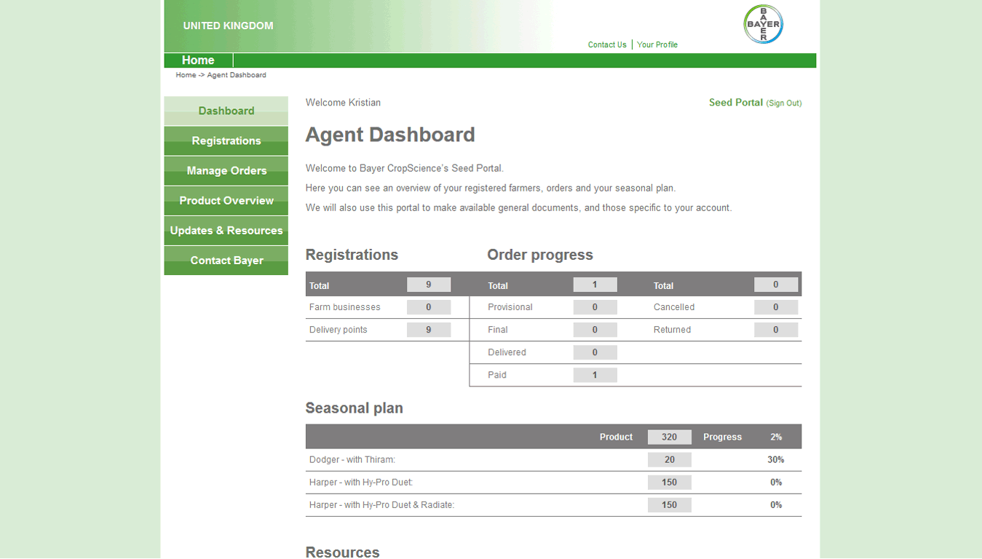Click the Agent Dashboard heading
Viewport: 982px width, 559px height.
click(x=390, y=135)
